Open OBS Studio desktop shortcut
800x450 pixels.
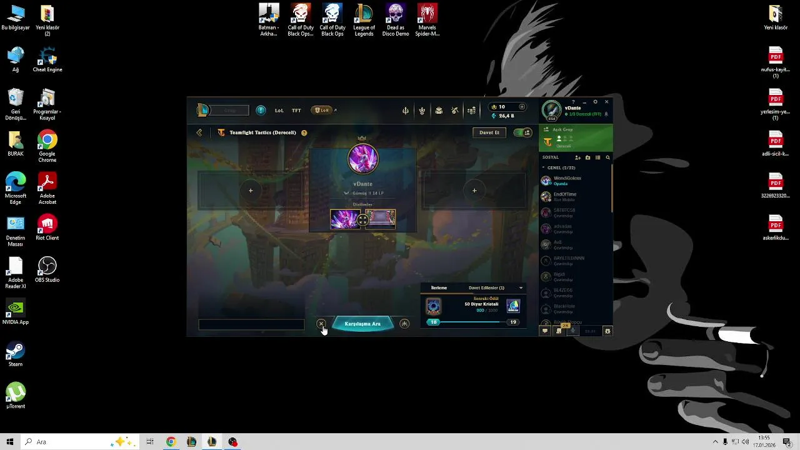47,269
